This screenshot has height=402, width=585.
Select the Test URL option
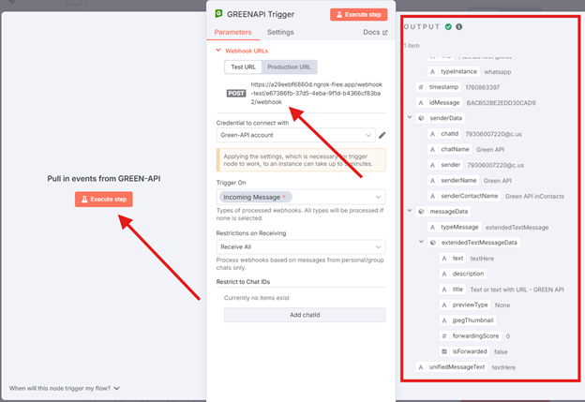(x=242, y=67)
